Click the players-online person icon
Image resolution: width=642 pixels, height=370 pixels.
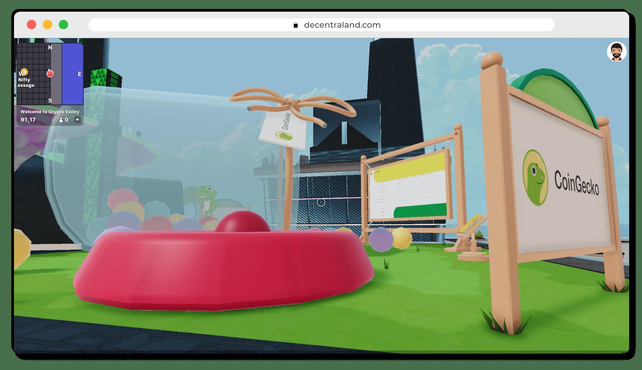point(61,120)
